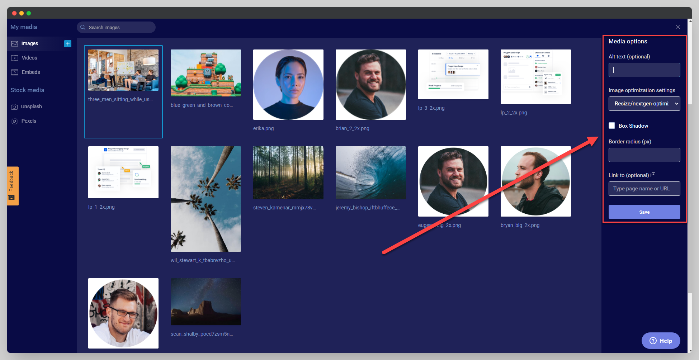Open the Embeds section icon
Screen dimensions: 699x360
tap(15, 72)
